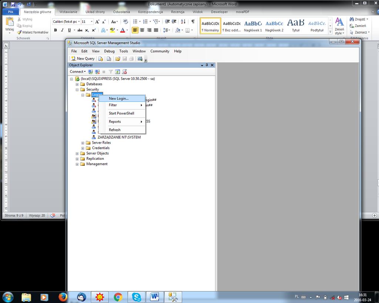Collapse the Logins folder
This screenshot has height=303, width=379.
(83, 95)
